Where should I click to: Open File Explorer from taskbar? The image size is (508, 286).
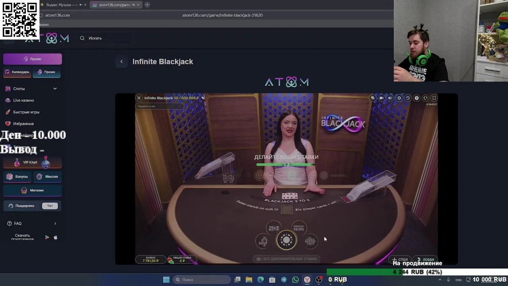tap(249, 280)
